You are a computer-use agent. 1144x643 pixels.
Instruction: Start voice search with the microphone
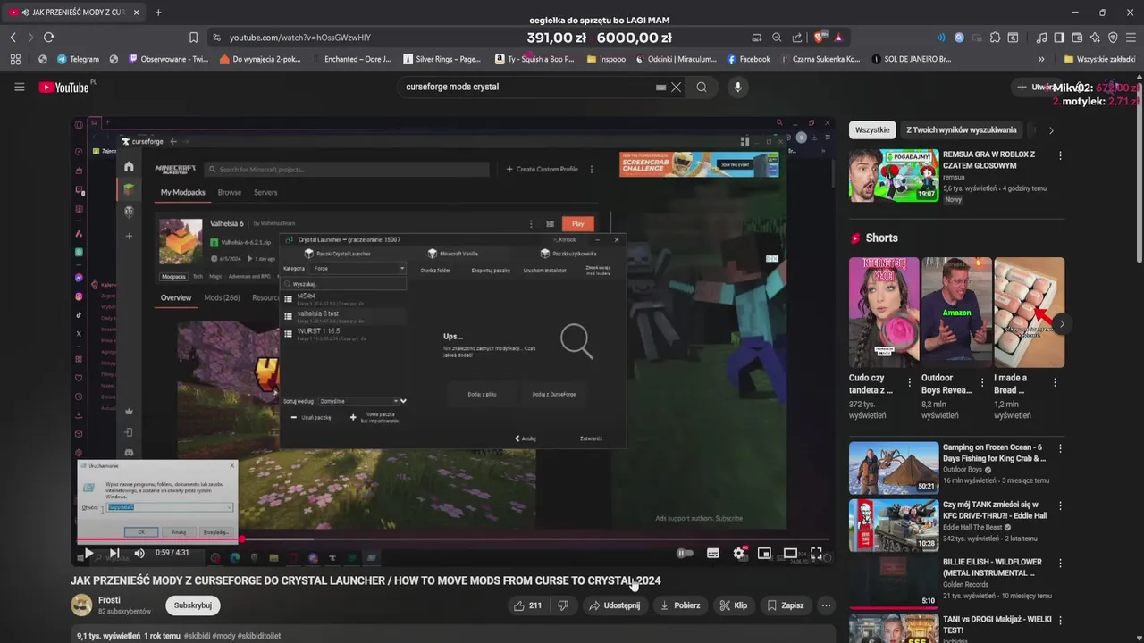pos(737,87)
